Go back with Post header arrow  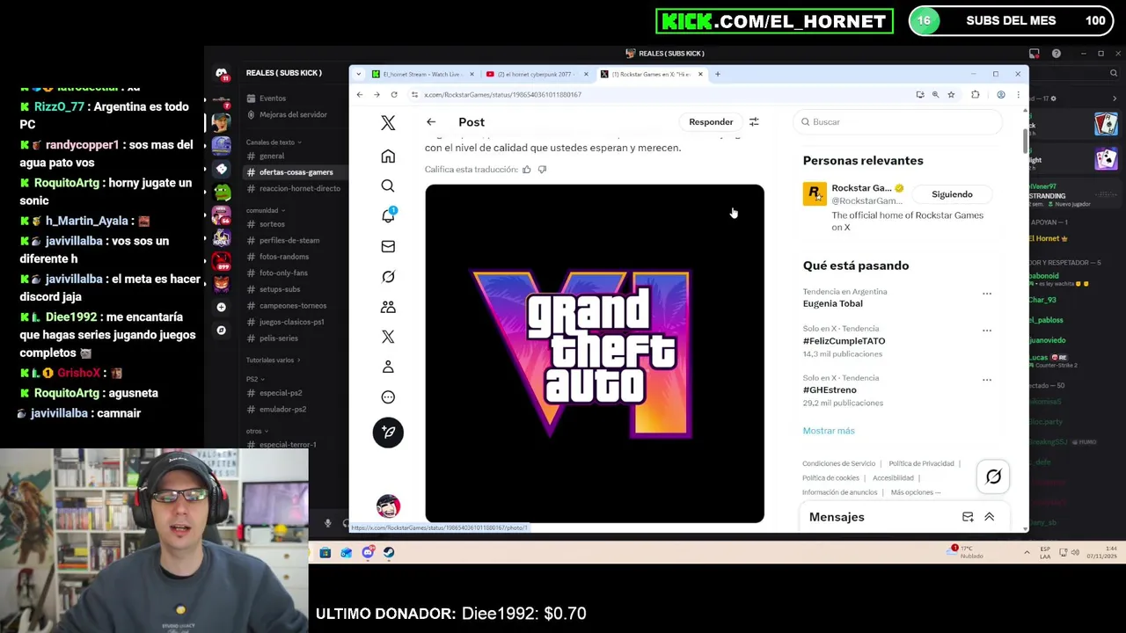tap(431, 122)
